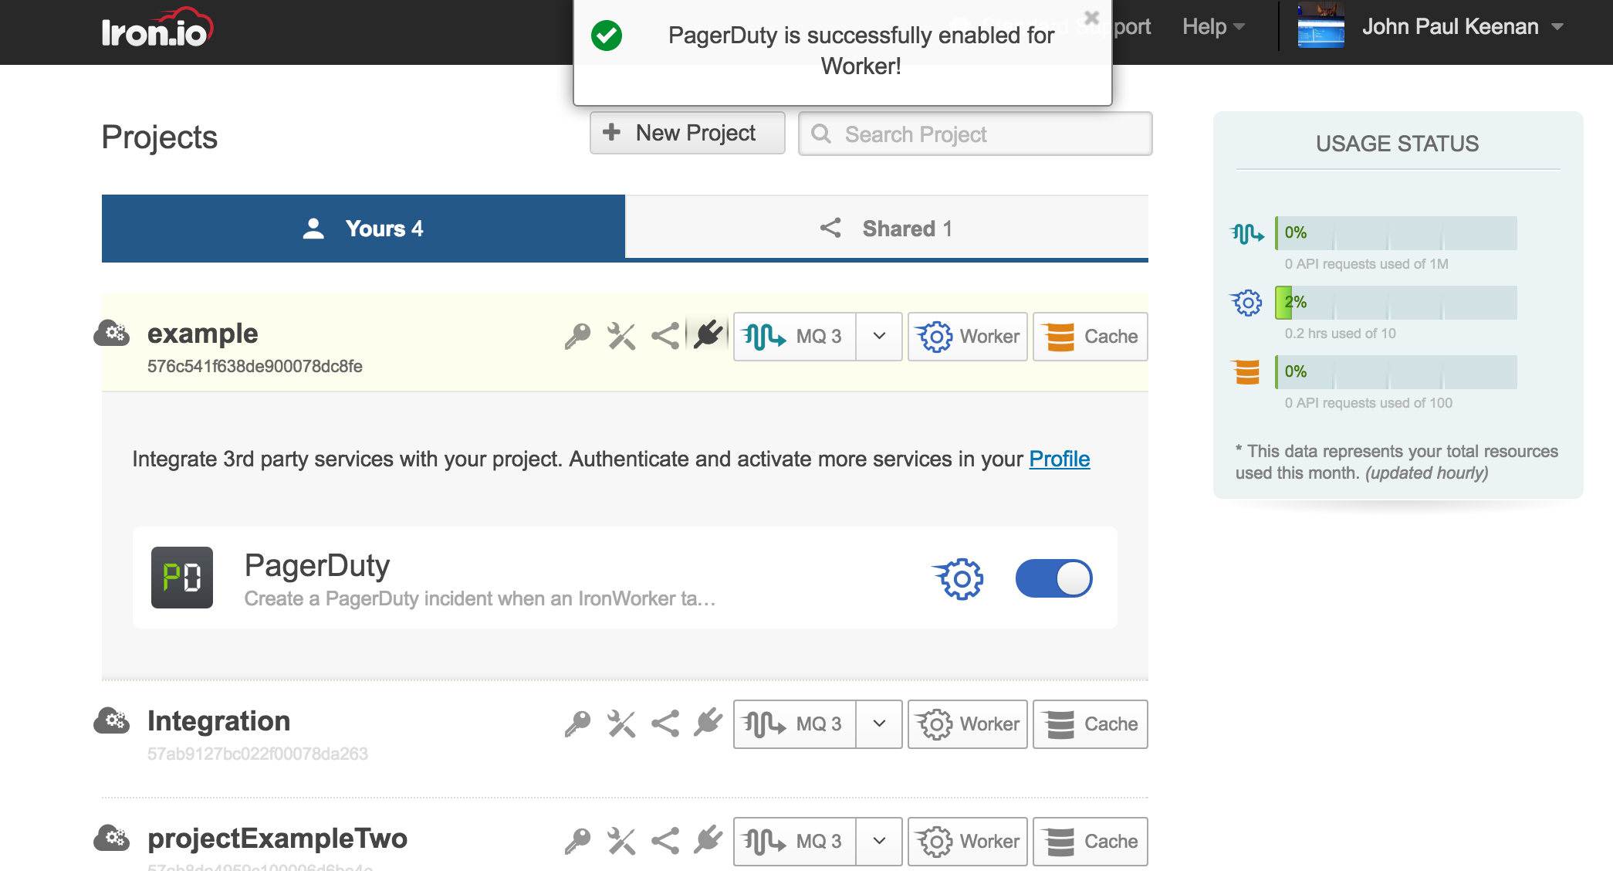The width and height of the screenshot is (1613, 871).
Task: Open the Profile link
Action: click(x=1059, y=459)
